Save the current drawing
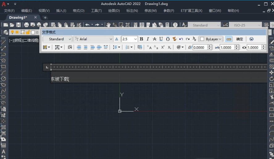The image size is (274, 159). point(19,25)
